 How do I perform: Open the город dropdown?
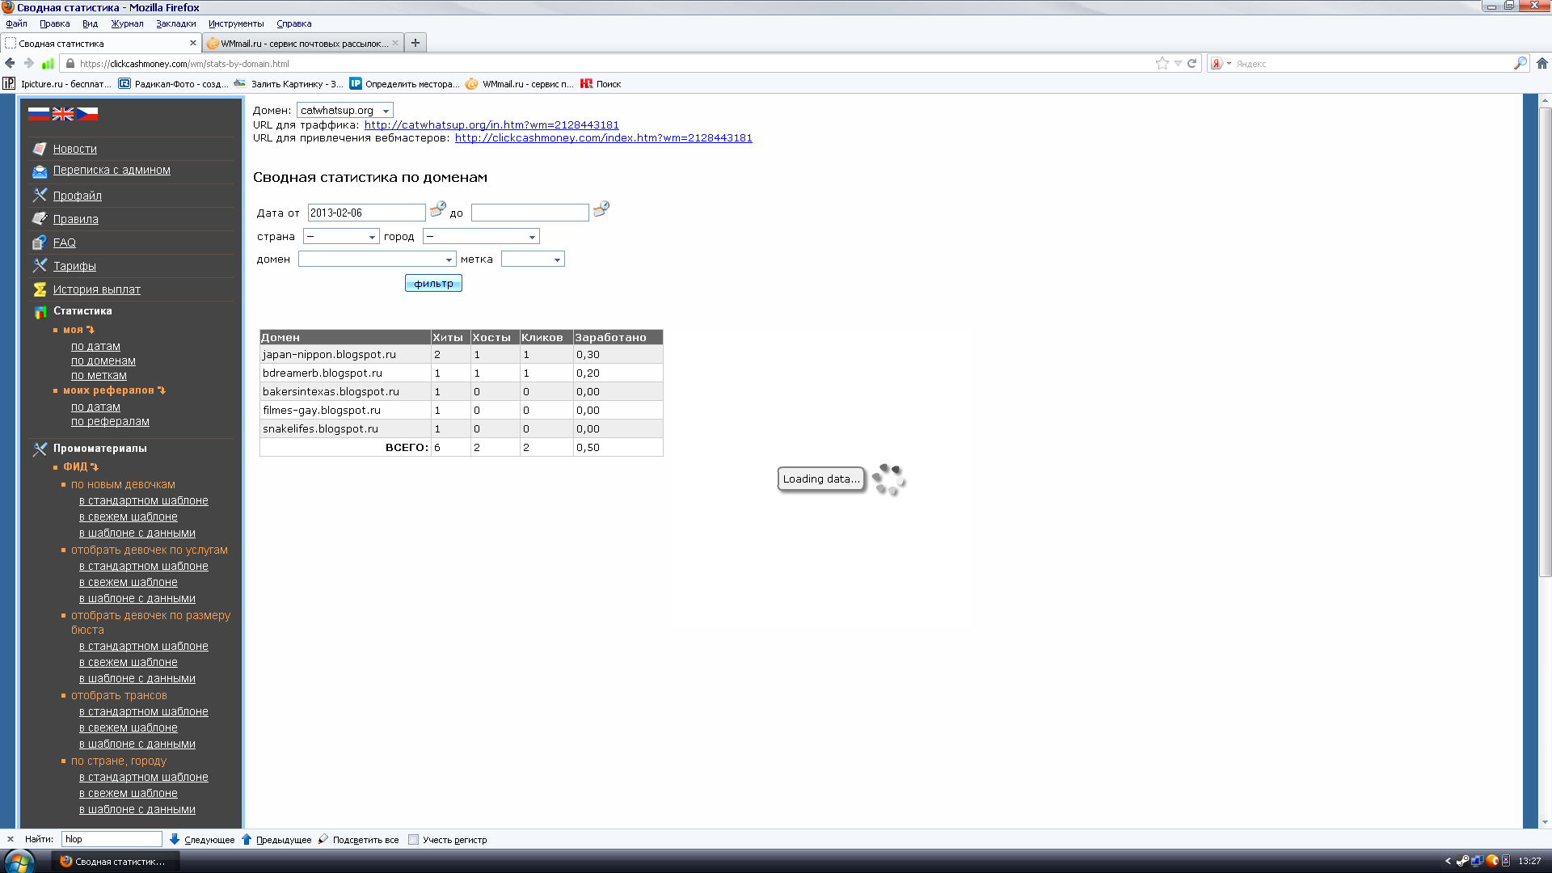pyautogui.click(x=481, y=236)
